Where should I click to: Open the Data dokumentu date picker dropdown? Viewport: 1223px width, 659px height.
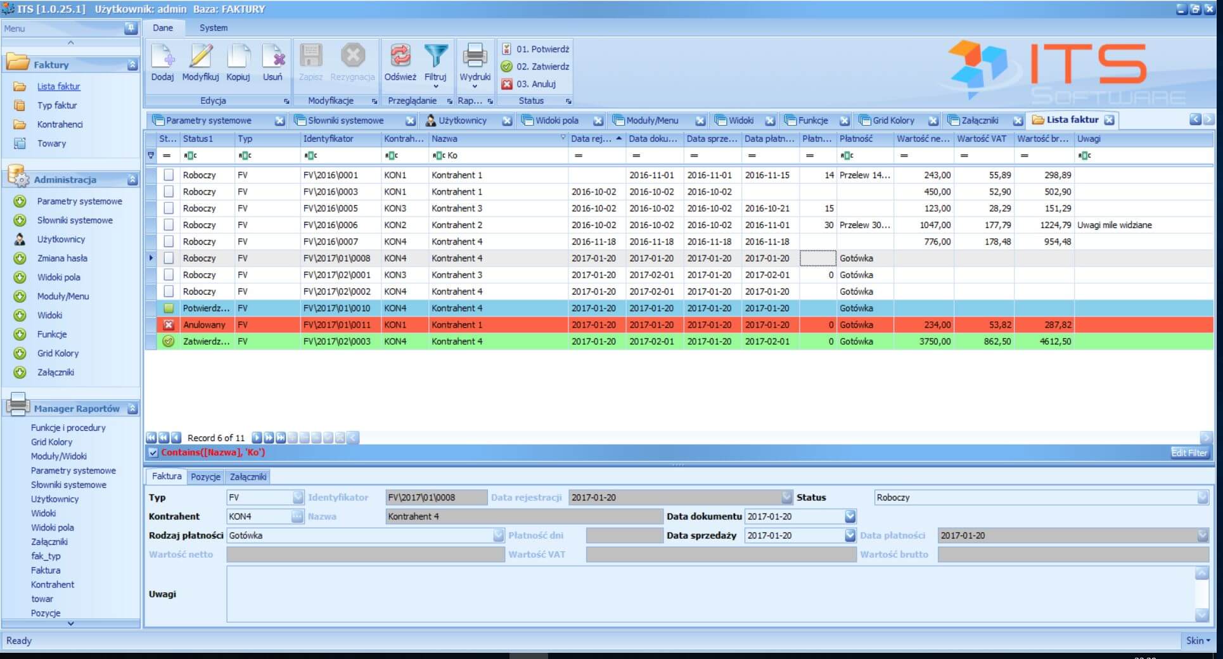(x=850, y=516)
